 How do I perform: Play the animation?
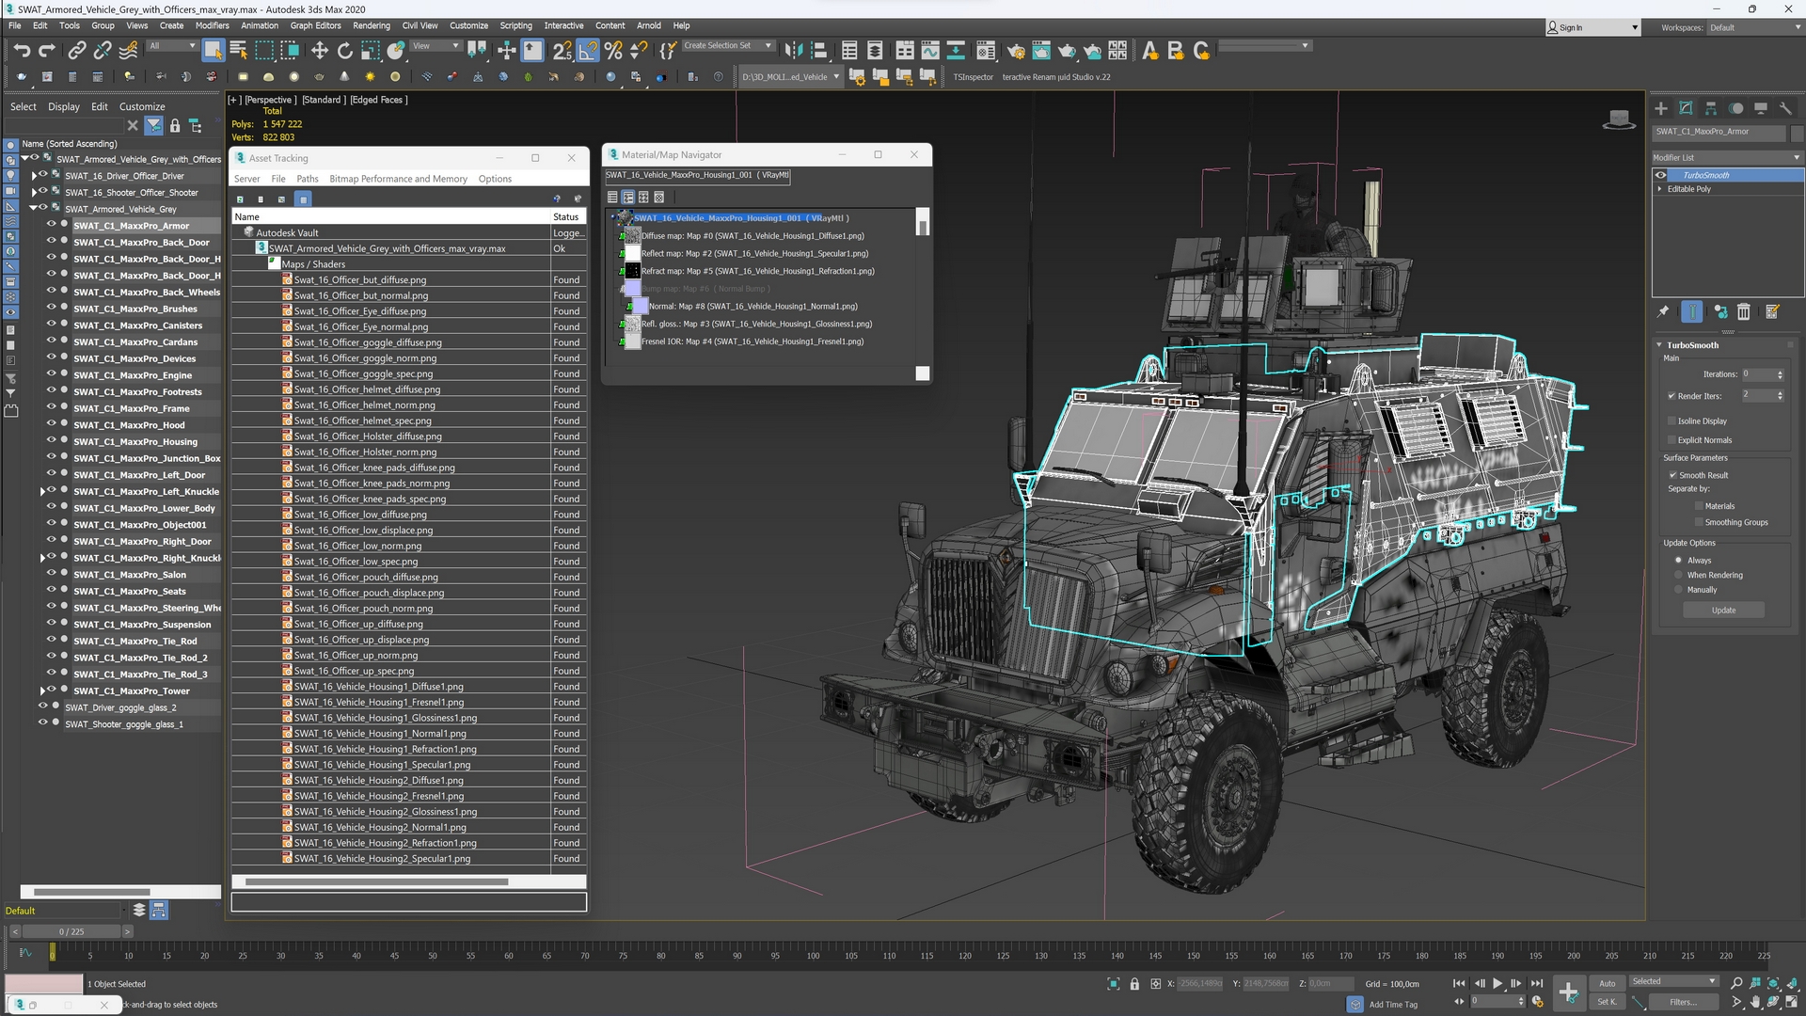coord(1497,983)
